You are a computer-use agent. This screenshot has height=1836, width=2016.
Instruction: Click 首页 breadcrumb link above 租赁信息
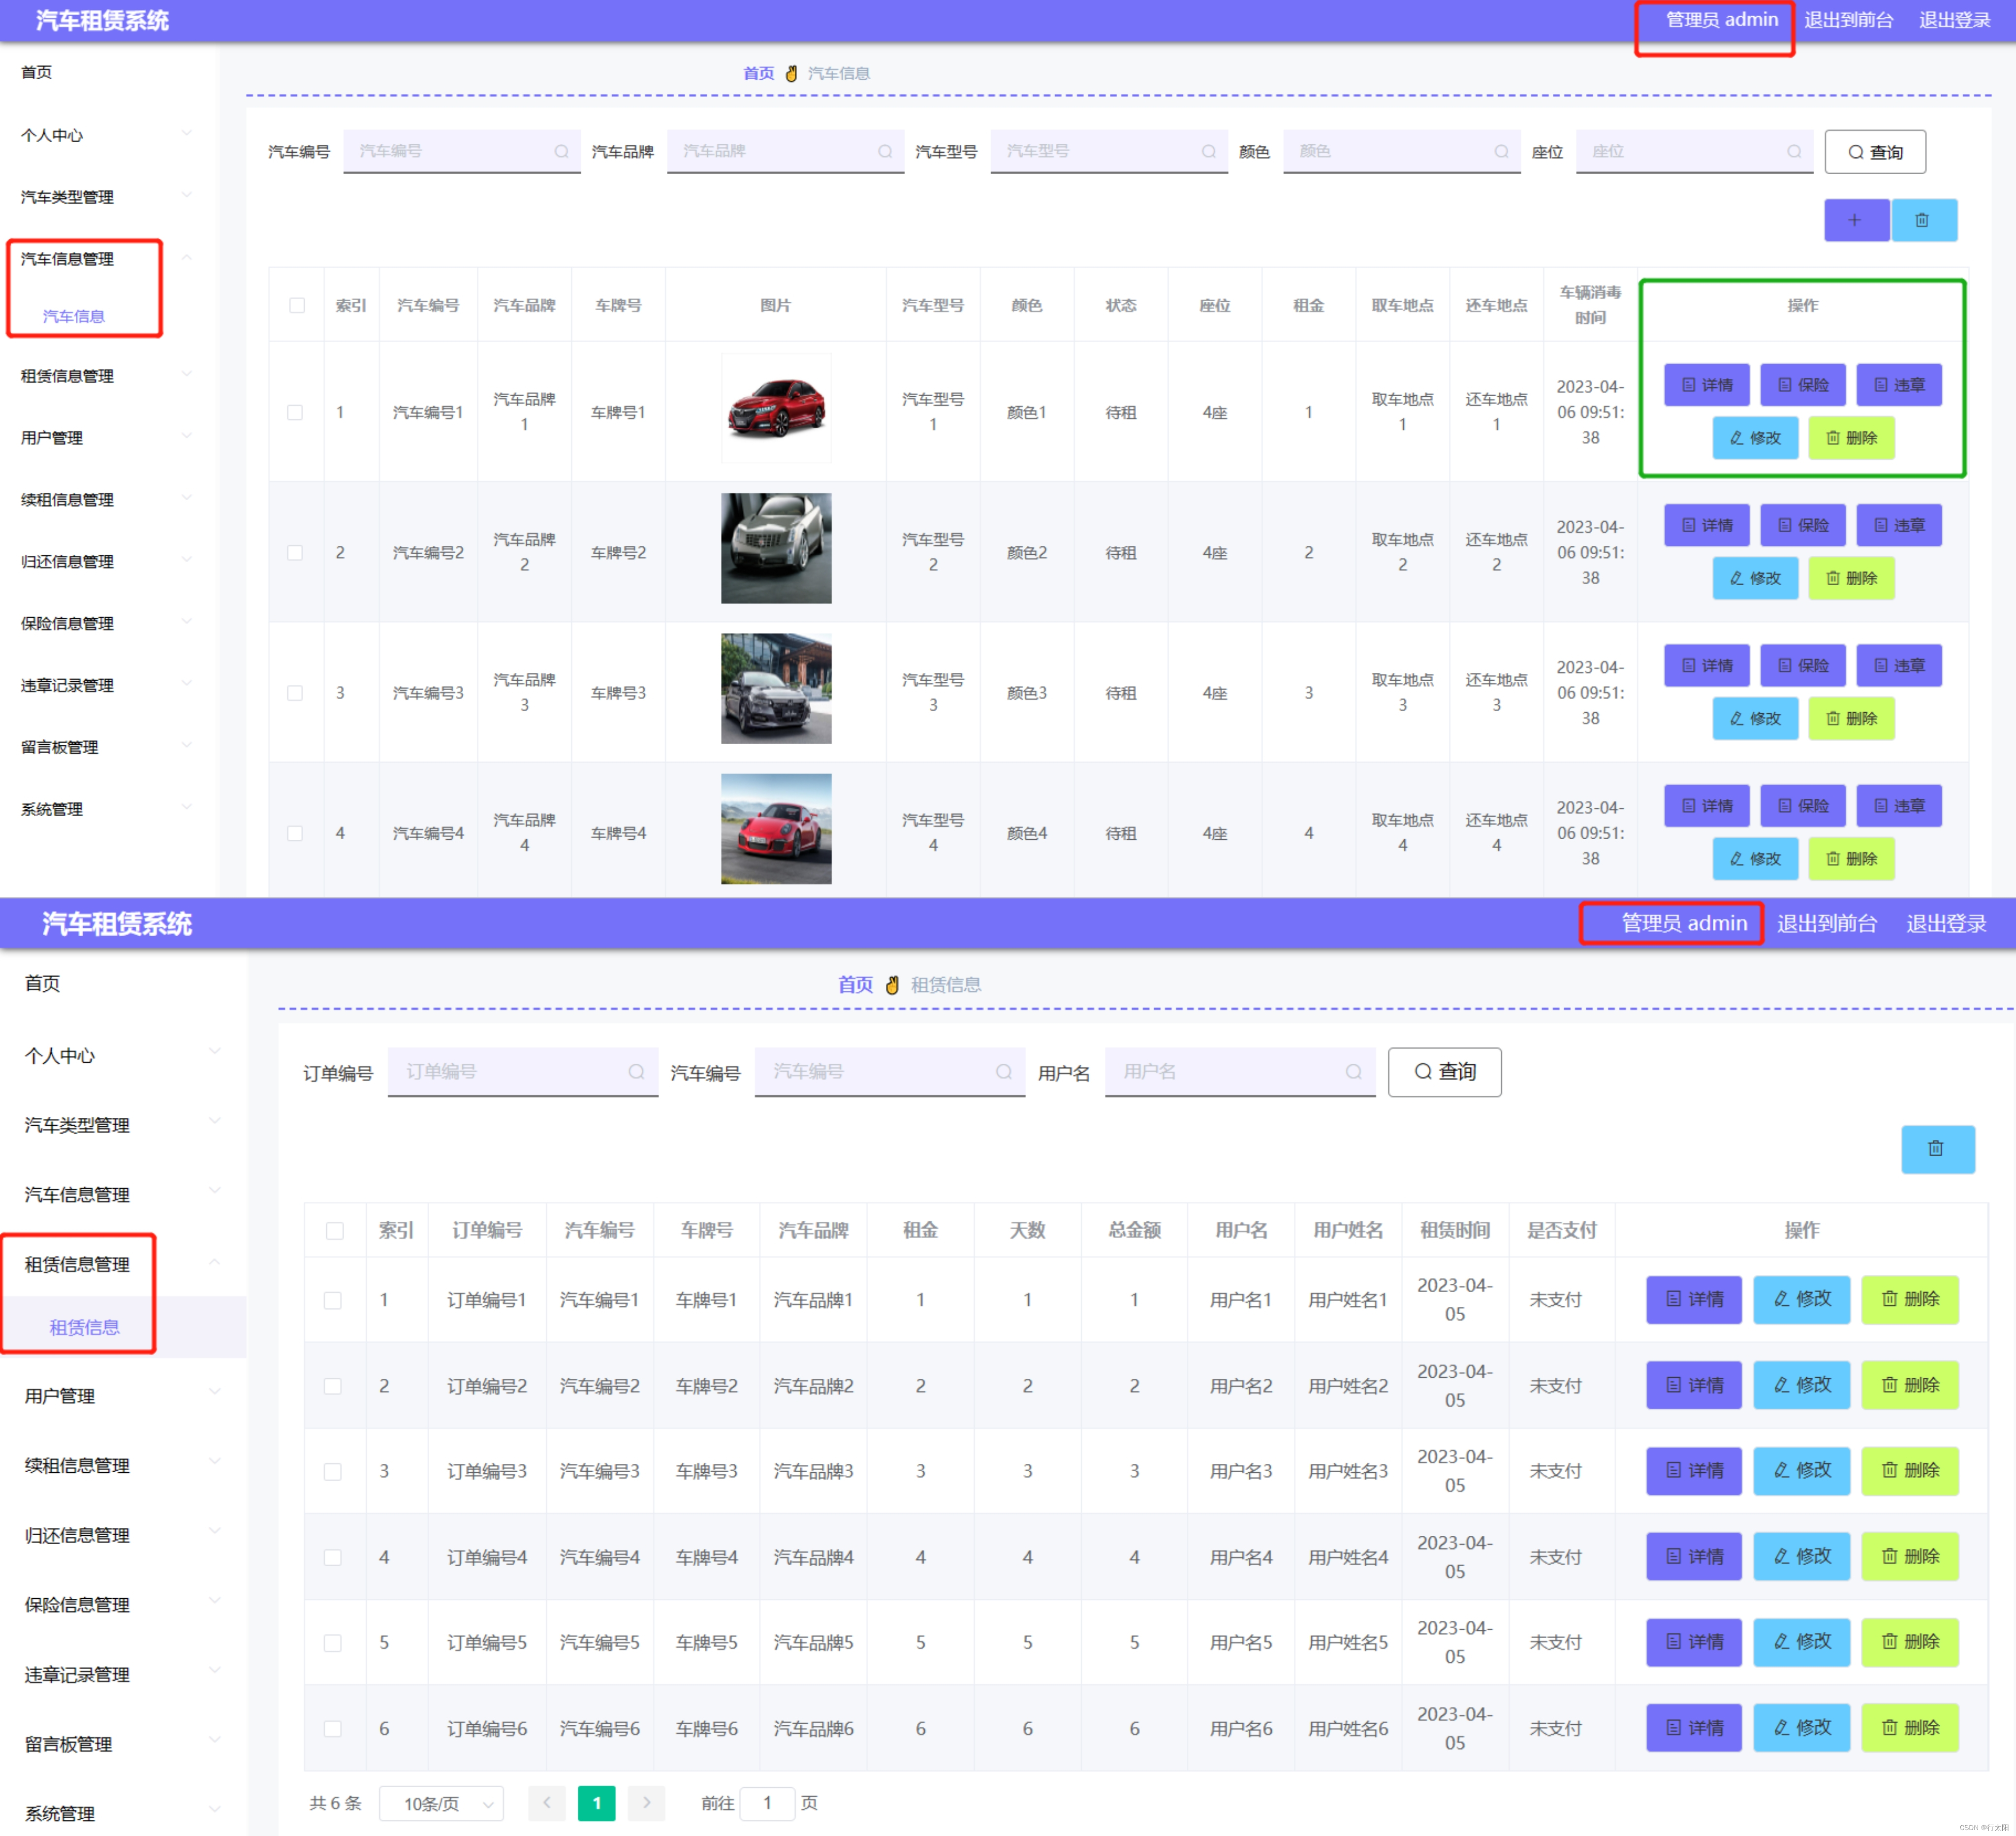855,984
